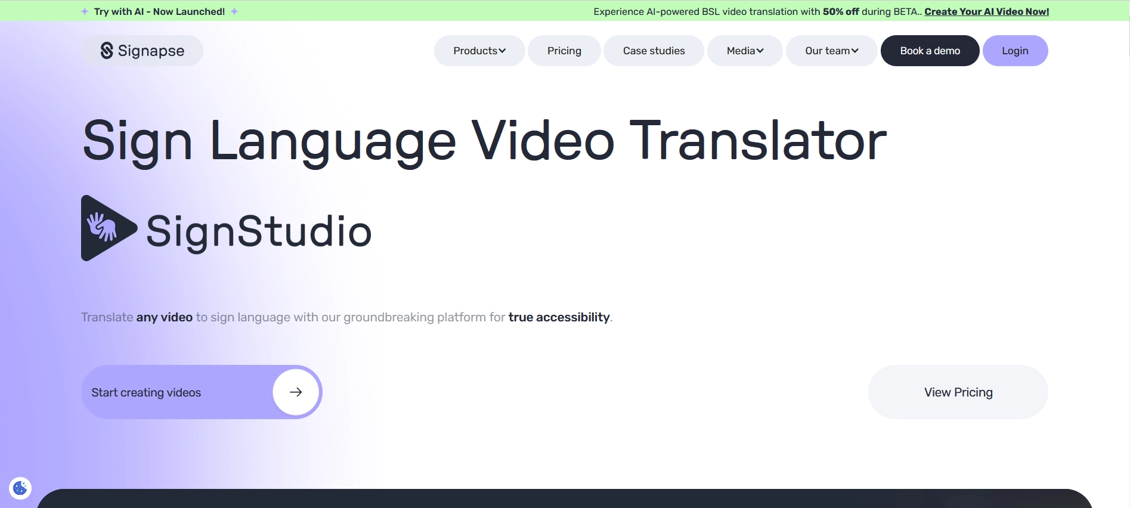
Task: Click the View Pricing button
Action: tap(958, 392)
